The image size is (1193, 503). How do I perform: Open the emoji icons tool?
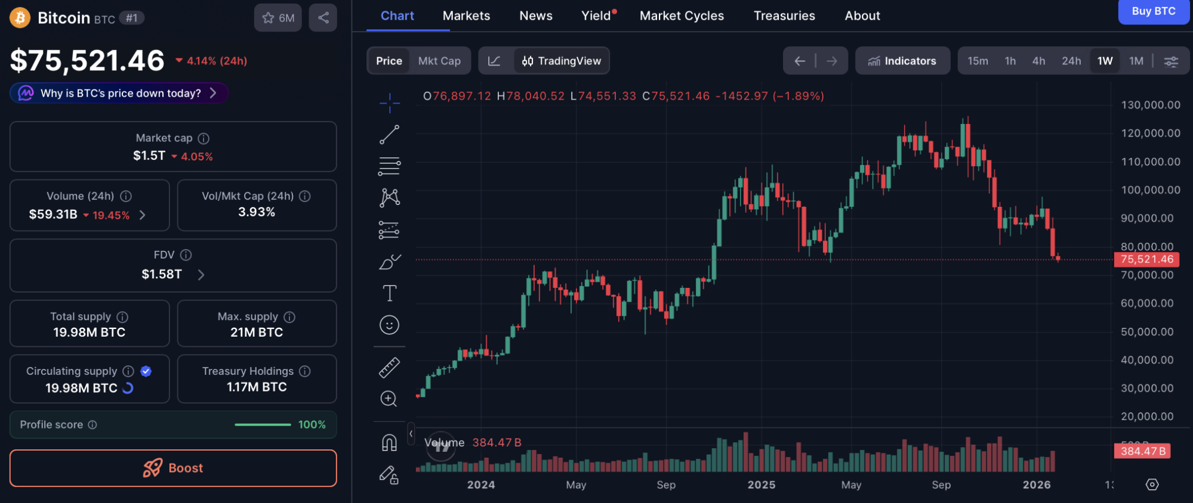pos(389,325)
